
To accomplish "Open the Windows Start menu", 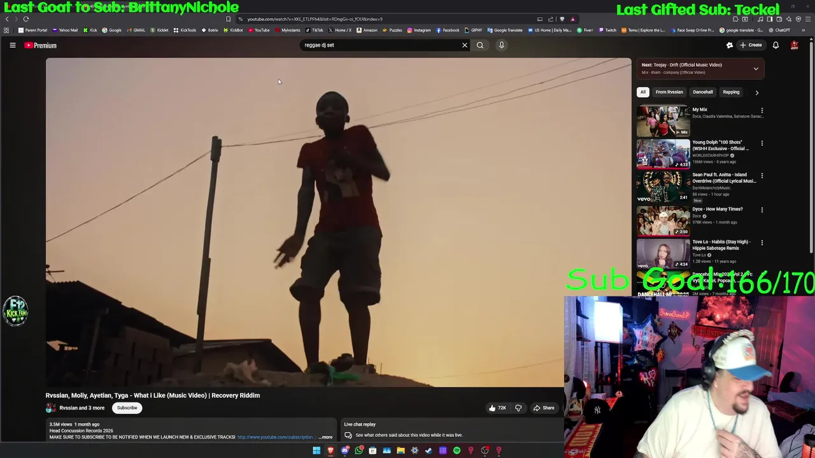I will pos(316,450).
